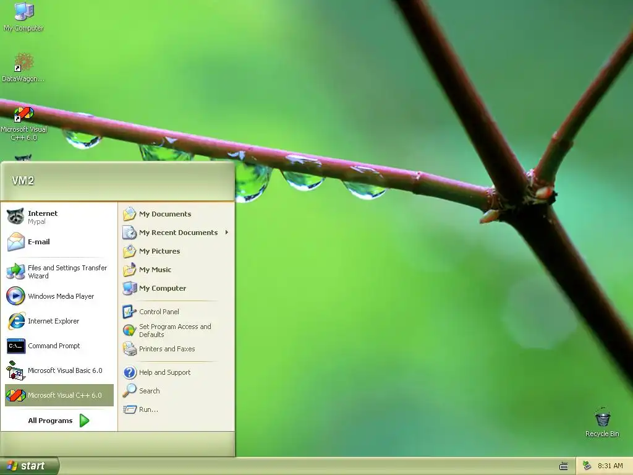Open the My Music label
Screen dimensions: 633x475
point(155,270)
